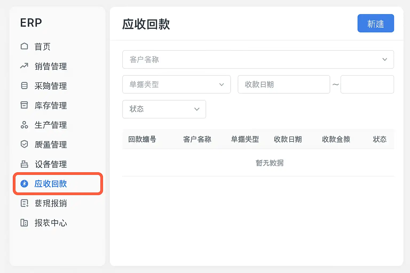Go to 销售管理 menu item
Image resolution: width=410 pixels, height=273 pixels.
[51, 66]
